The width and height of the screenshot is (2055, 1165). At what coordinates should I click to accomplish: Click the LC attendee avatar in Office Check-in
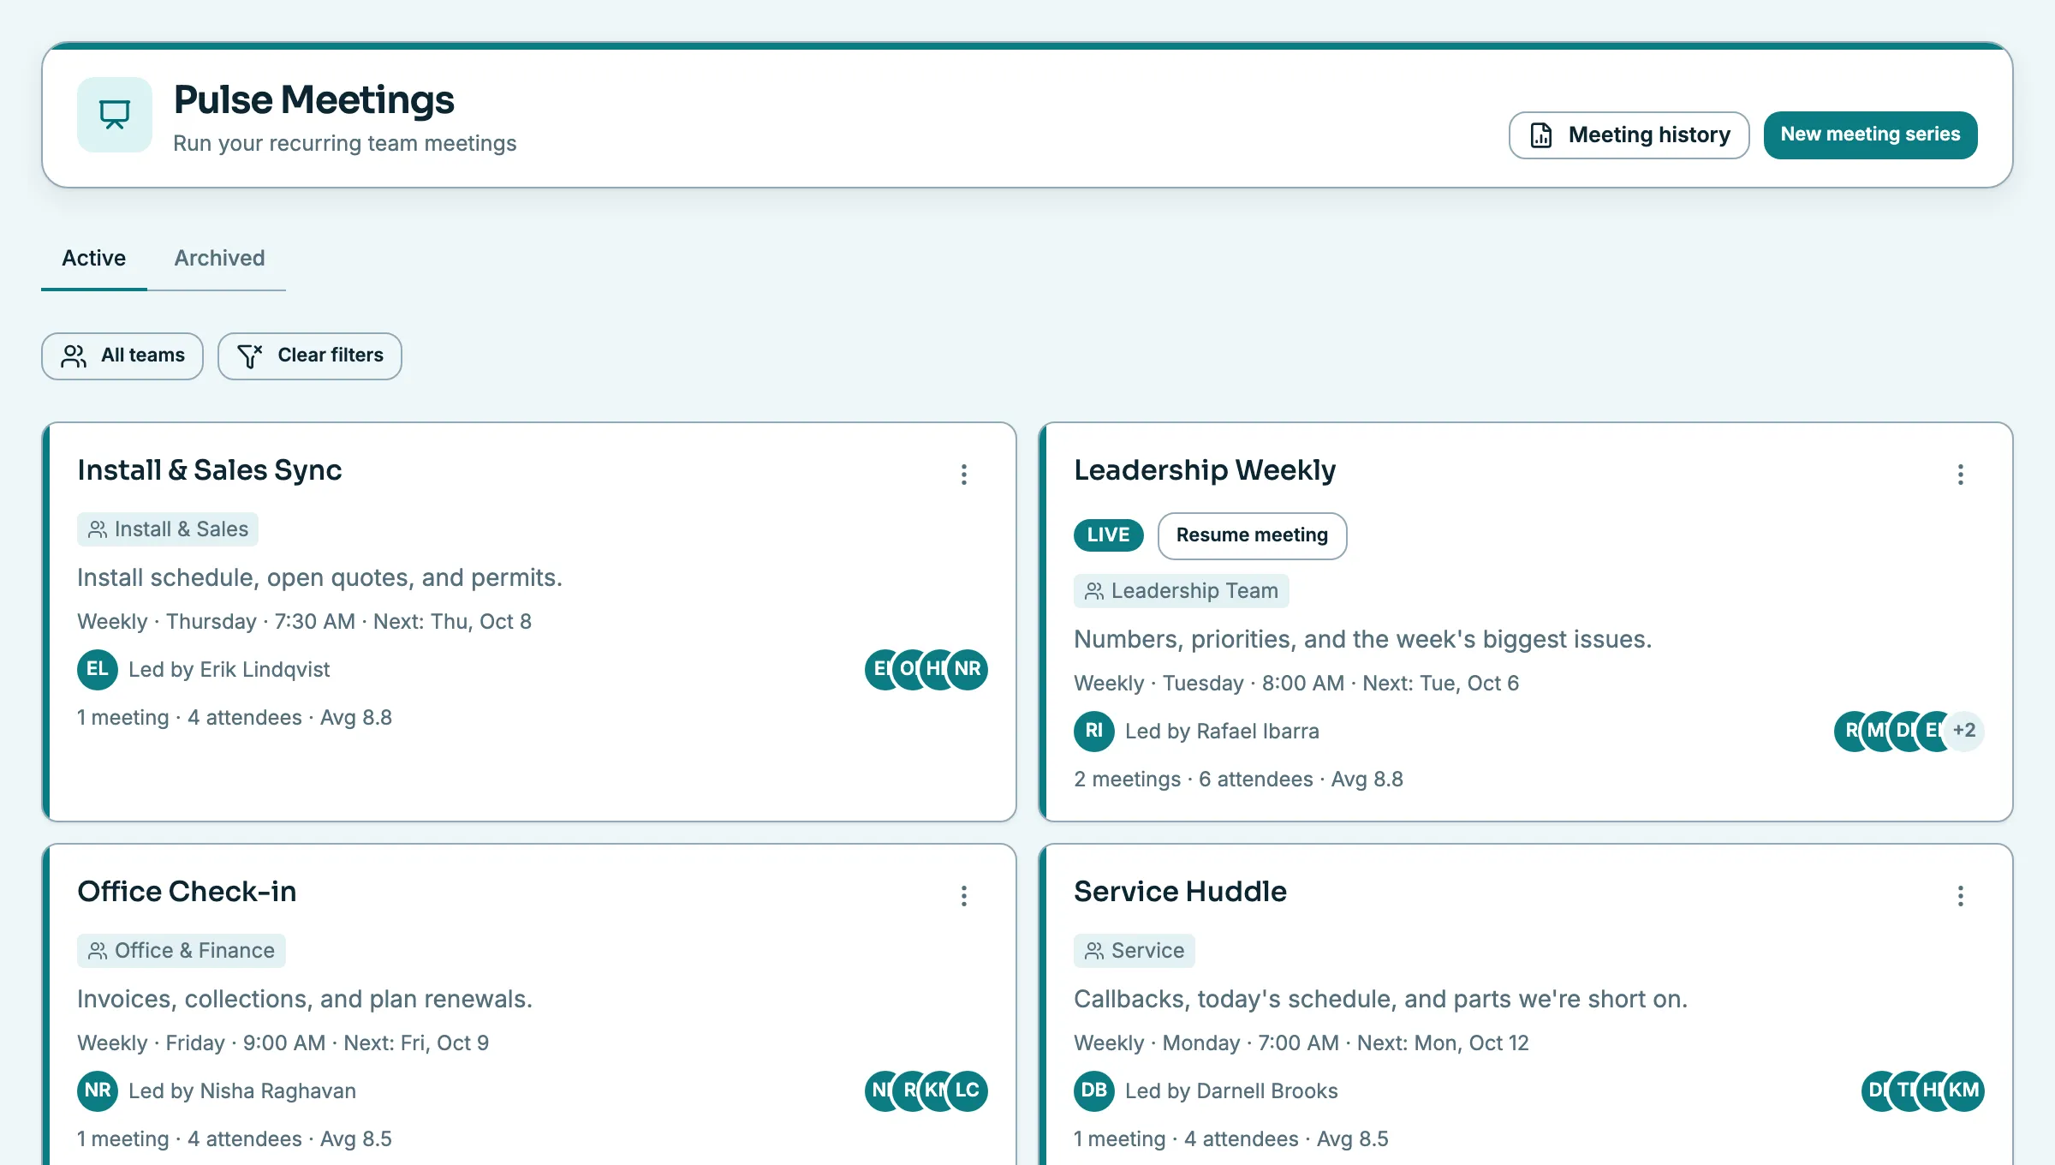coord(968,1091)
